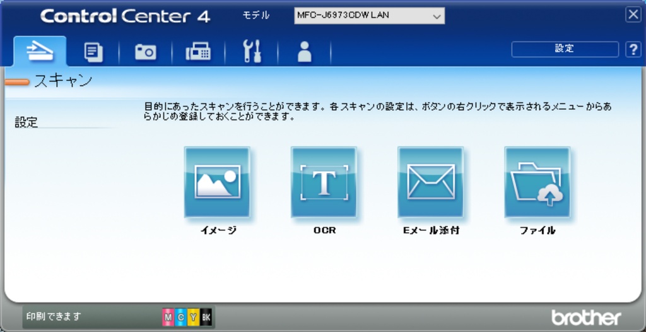Click the Eメール添付 label
This screenshot has width=646, height=332.
coord(432,230)
